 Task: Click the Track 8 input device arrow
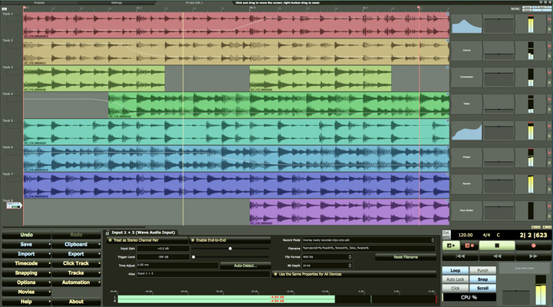(x=14, y=206)
